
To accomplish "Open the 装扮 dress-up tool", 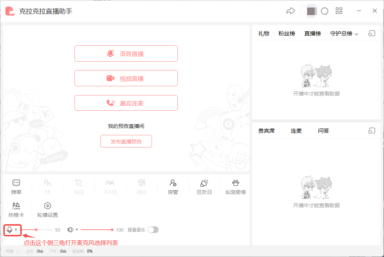I will coord(142,187).
